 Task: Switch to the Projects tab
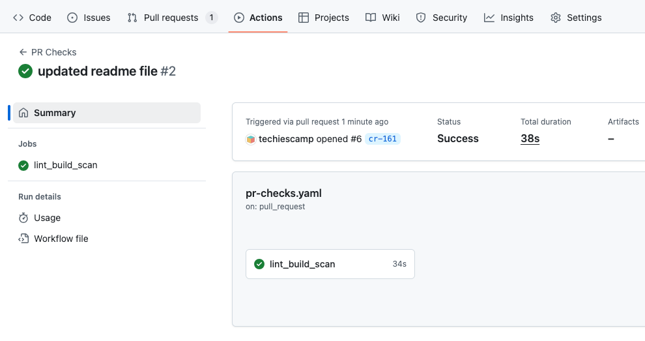(324, 18)
